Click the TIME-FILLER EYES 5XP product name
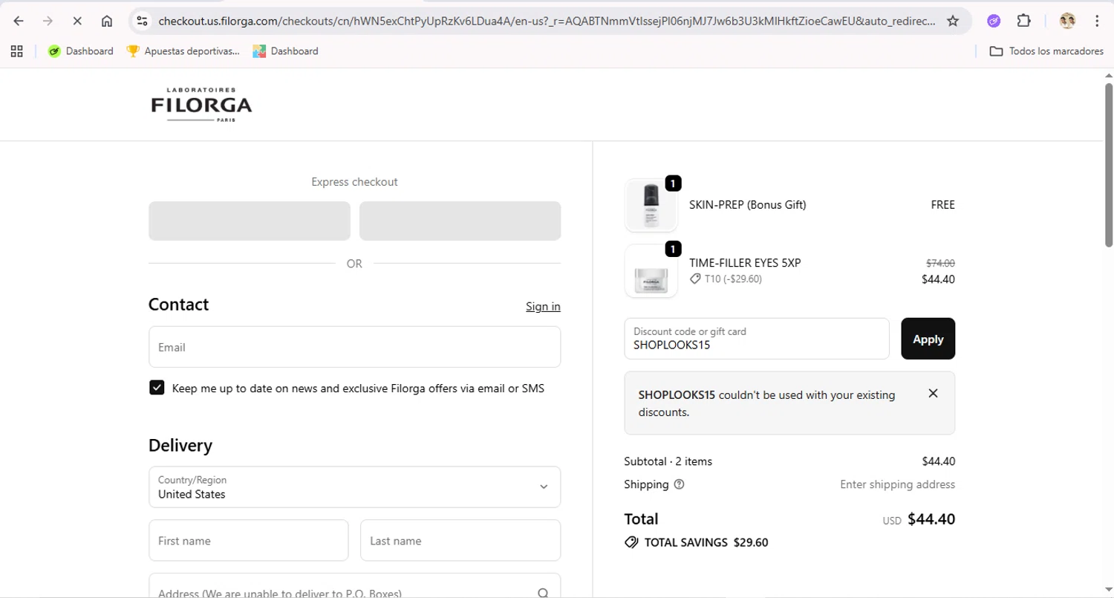This screenshot has width=1114, height=598. [x=745, y=263]
